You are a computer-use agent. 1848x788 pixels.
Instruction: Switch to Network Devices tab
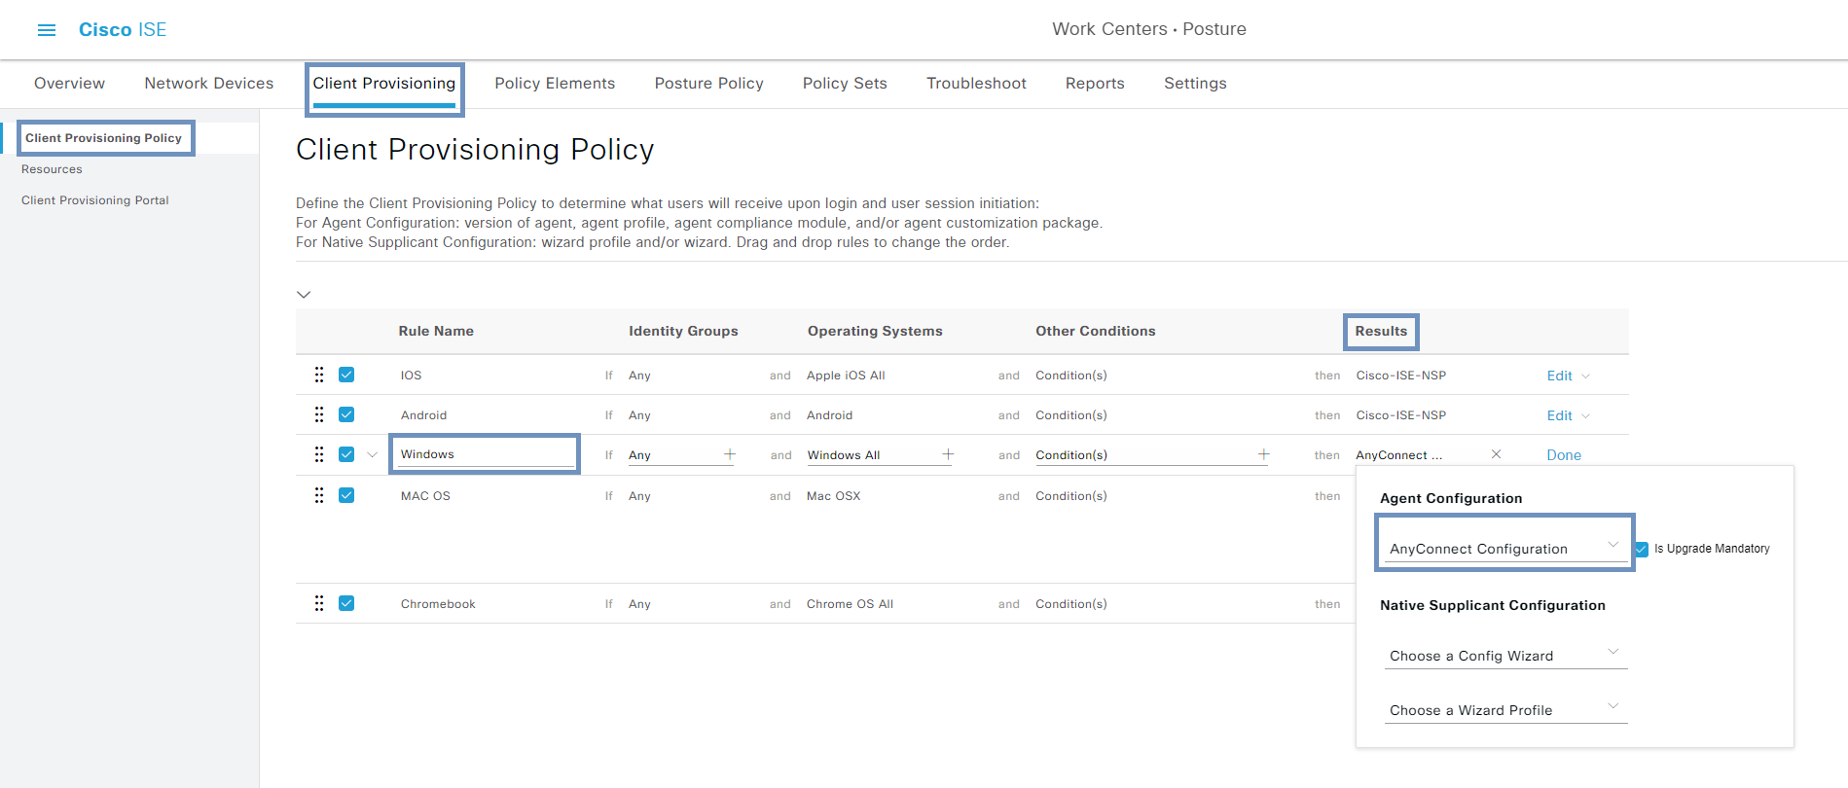[209, 84]
